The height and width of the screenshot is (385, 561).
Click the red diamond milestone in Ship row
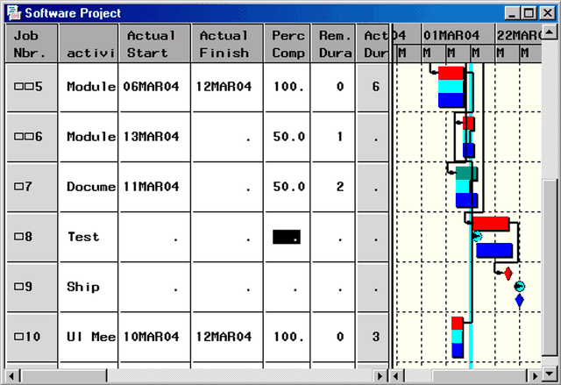[508, 274]
